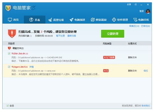The width and height of the screenshot is (153, 110).
Task: Click the 信任 trust link
Action: 146,71
